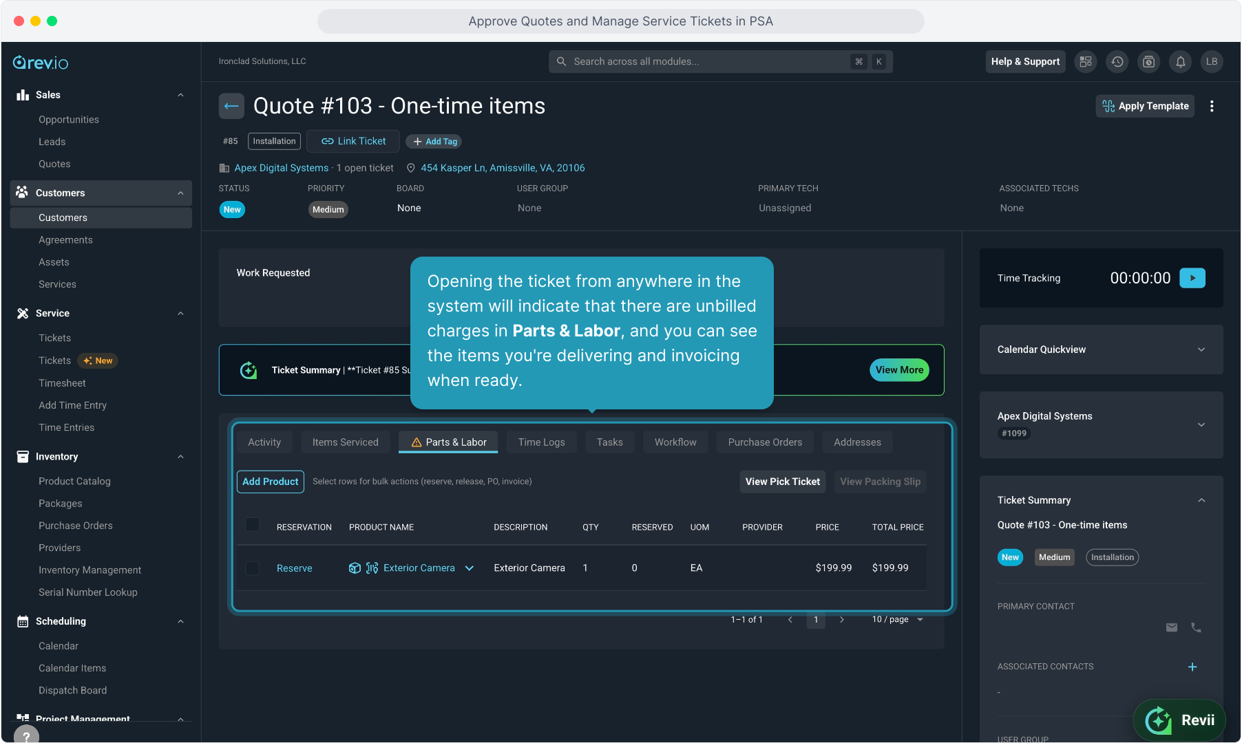Collapse the Customers sidebar section

[180, 193]
